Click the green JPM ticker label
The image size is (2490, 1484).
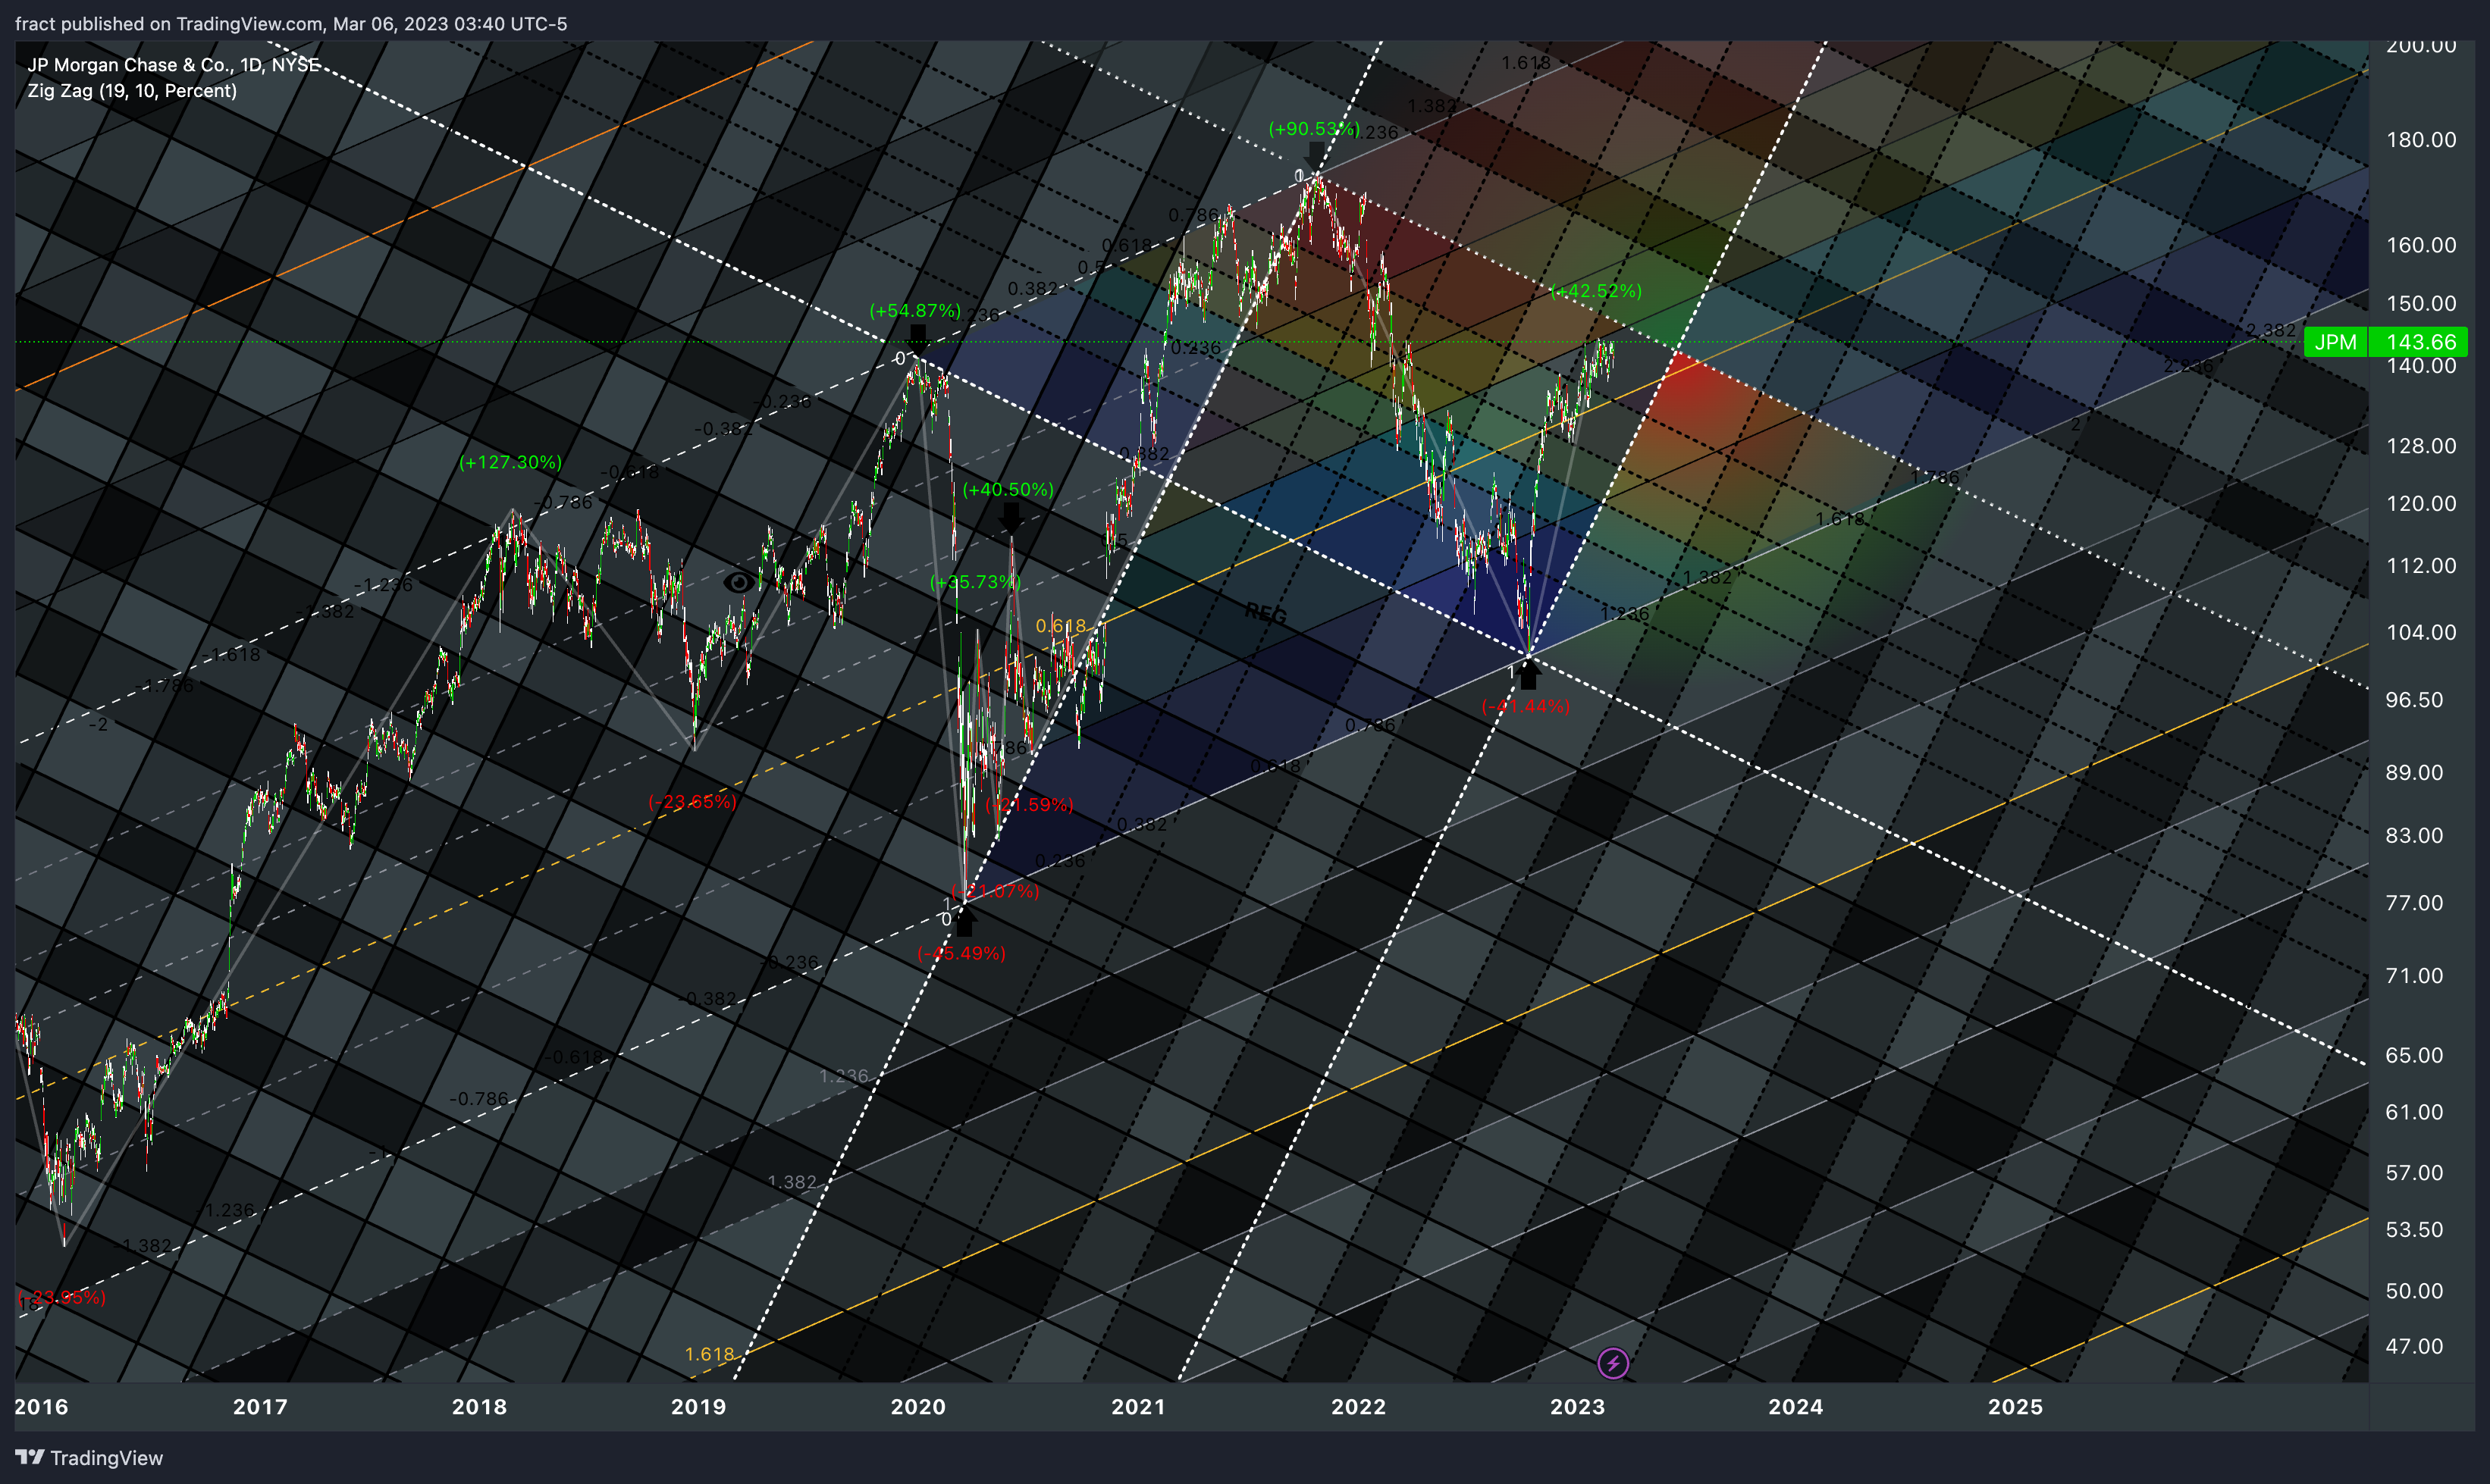[x=2336, y=342]
